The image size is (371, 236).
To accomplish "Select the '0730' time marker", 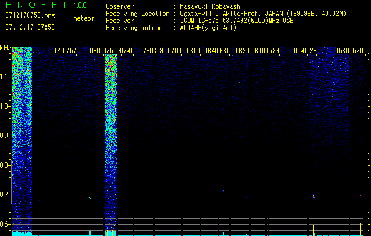I will point(146,51).
